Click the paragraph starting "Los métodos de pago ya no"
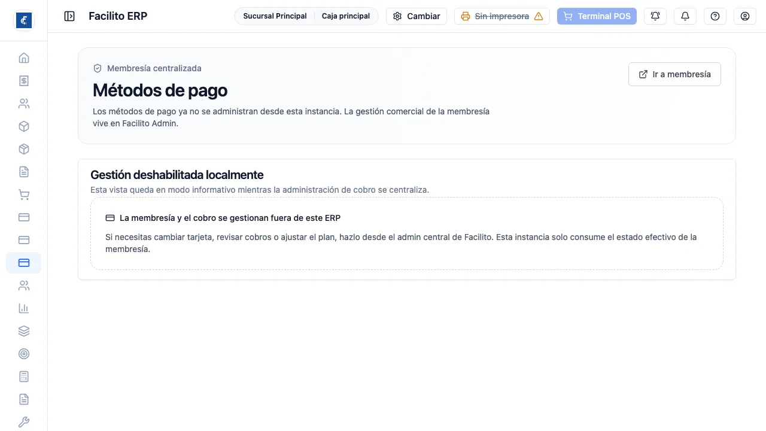766x431 pixels. point(291,117)
